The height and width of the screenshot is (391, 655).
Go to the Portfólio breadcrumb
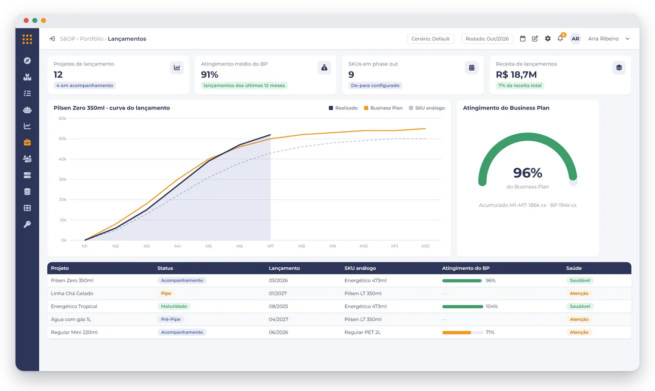92,39
